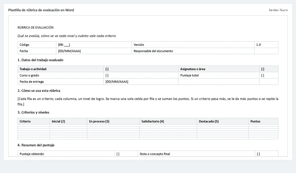Click the paragraph starting '[Cada fila es un criterio'

[x=148, y=101]
